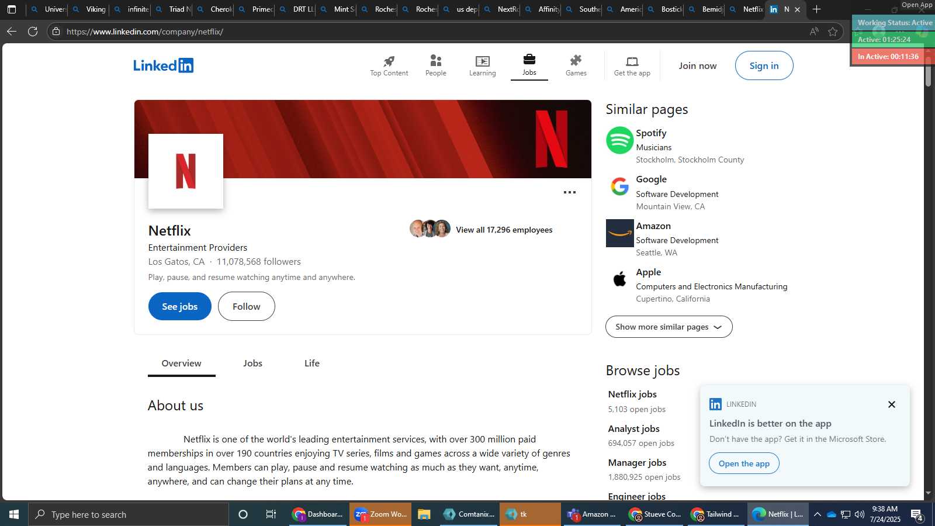935x526 pixels.
Task: Switch to the Life tab
Action: pyautogui.click(x=312, y=364)
